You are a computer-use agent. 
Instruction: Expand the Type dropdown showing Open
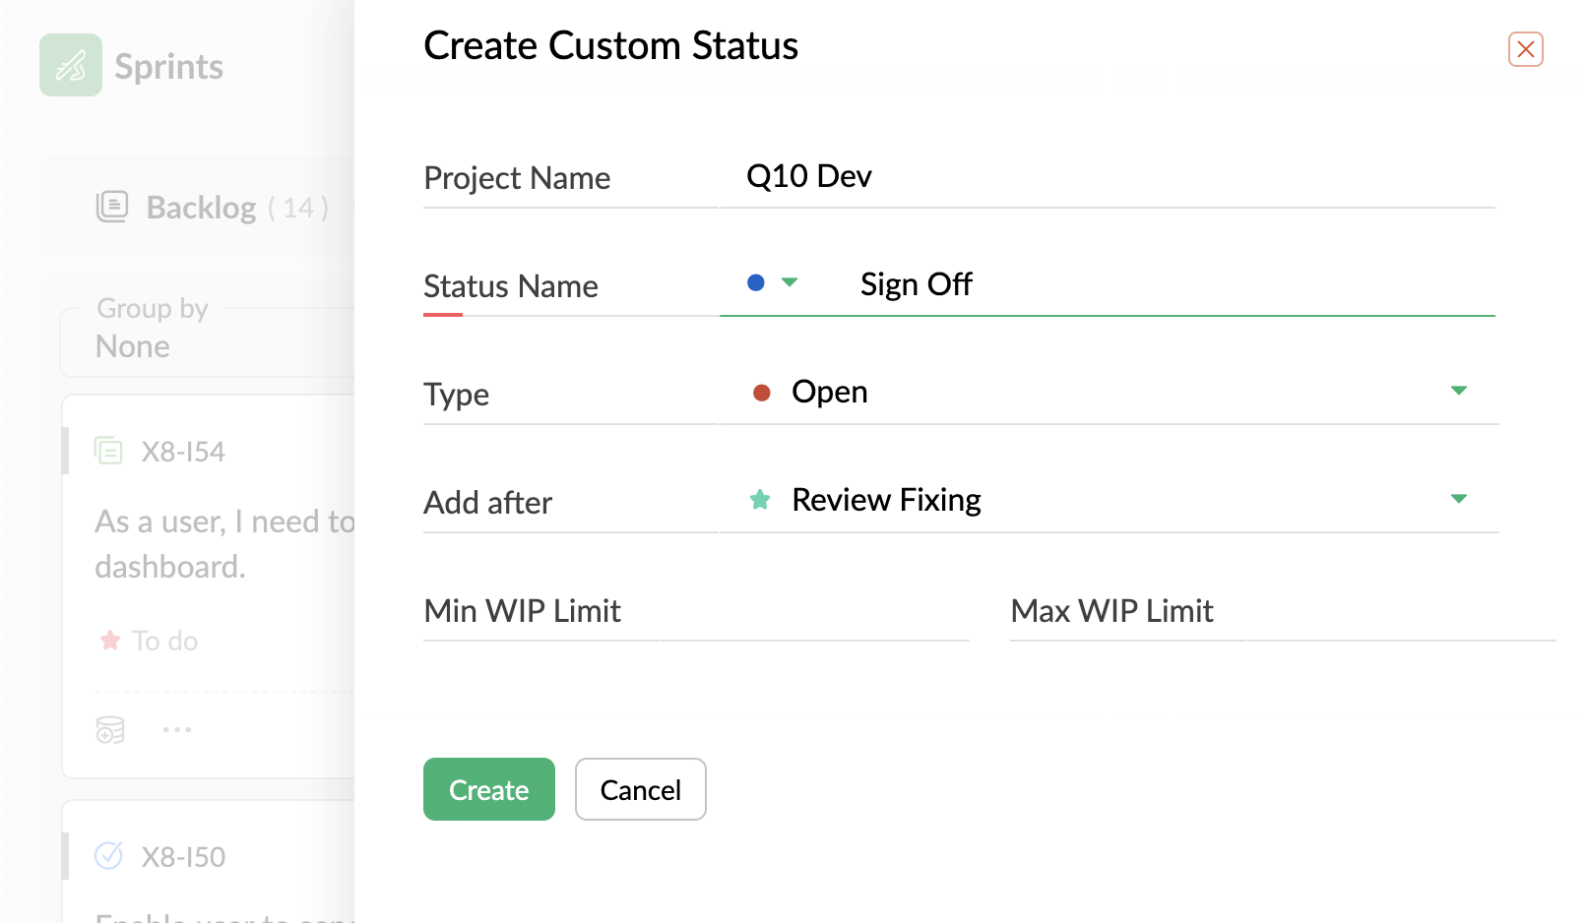point(1458,392)
